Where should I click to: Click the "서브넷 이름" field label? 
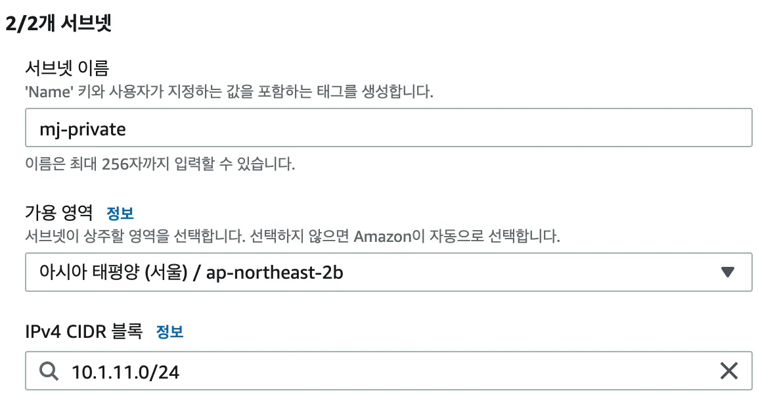tap(67, 67)
